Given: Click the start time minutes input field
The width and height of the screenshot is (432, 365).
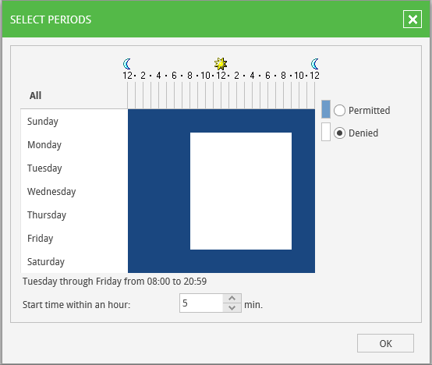Looking at the screenshot, I should coord(201,303).
